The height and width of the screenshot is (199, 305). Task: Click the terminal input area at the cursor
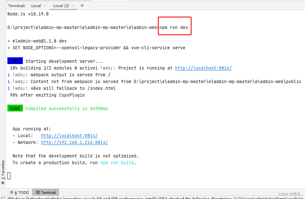click(9, 175)
